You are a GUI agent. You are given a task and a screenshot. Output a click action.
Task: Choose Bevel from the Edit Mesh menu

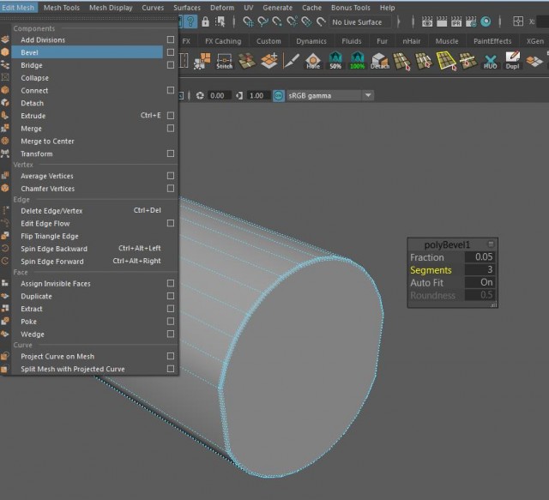(87, 52)
